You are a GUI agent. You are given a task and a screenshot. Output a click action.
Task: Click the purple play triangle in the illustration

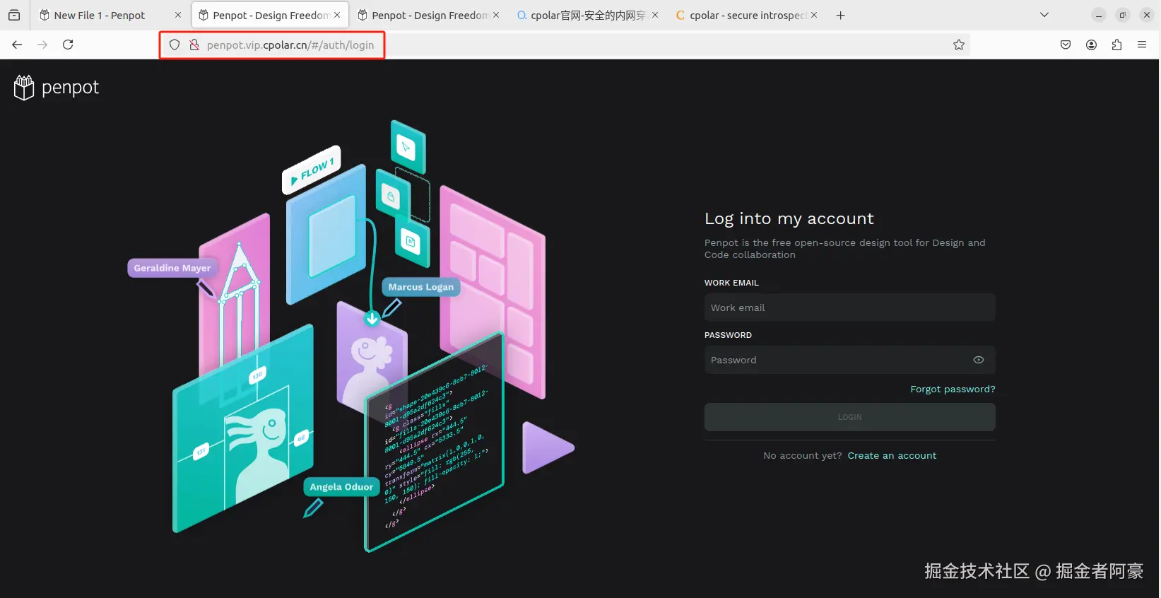pyautogui.click(x=548, y=447)
